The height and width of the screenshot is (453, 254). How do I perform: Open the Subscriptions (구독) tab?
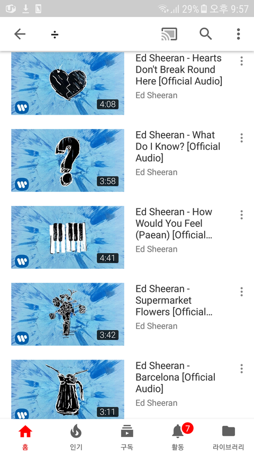(x=126, y=437)
